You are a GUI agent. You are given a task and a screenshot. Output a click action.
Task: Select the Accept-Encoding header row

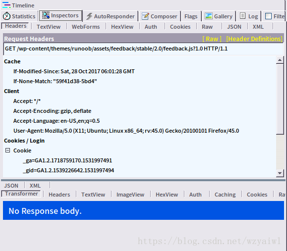click(x=52, y=111)
